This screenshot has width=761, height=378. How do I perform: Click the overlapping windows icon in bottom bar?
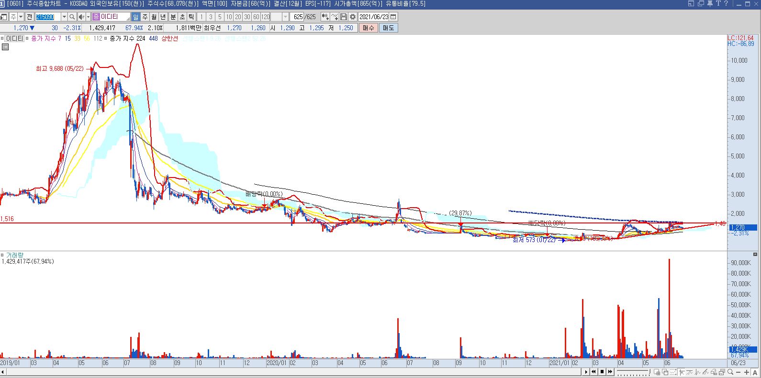click(x=665, y=372)
